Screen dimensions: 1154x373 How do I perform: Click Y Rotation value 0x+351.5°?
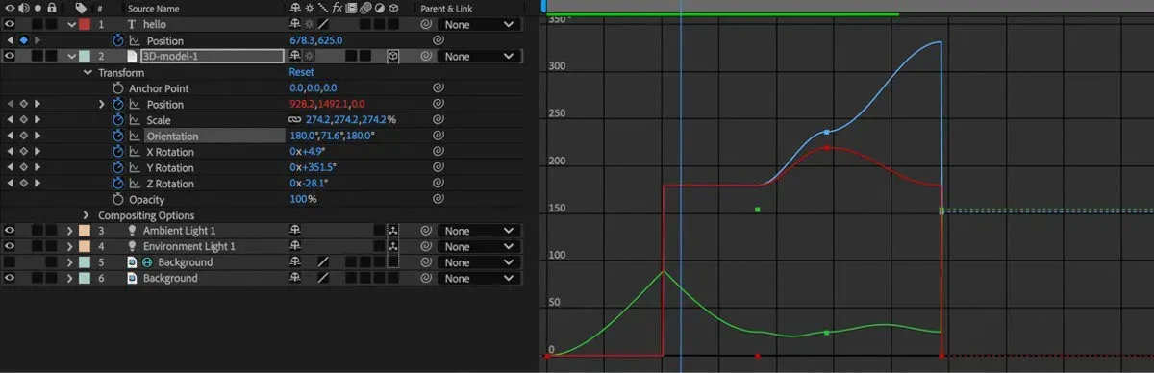(313, 167)
